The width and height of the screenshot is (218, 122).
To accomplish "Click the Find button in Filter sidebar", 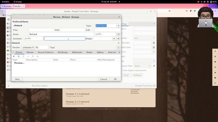I will [x=126, y=75].
